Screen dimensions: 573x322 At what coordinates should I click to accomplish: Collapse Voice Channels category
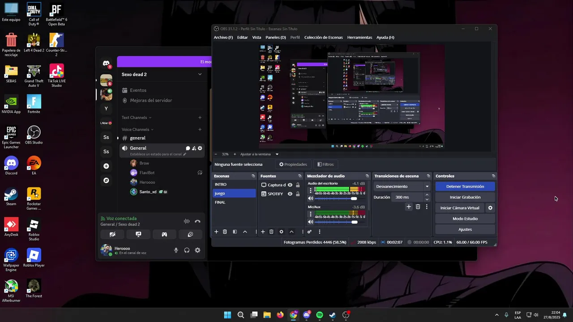pyautogui.click(x=137, y=129)
